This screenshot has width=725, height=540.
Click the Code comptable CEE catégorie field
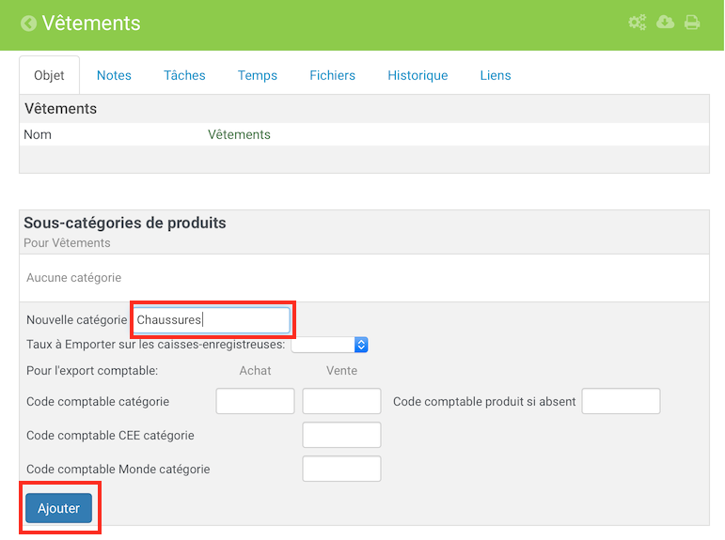(341, 435)
